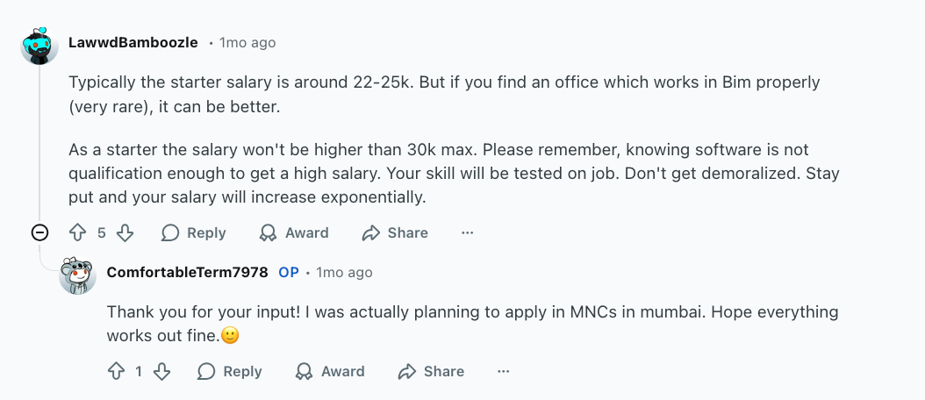Screen dimensions: 925x400
Task: Reply to LawwdBamboozle's comment
Action: [x=194, y=232]
